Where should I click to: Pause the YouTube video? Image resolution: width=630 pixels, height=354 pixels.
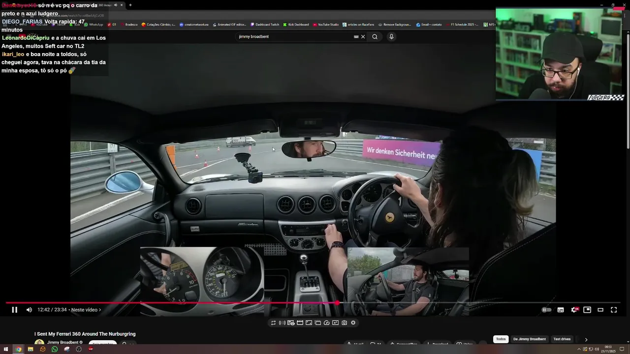(x=14, y=310)
